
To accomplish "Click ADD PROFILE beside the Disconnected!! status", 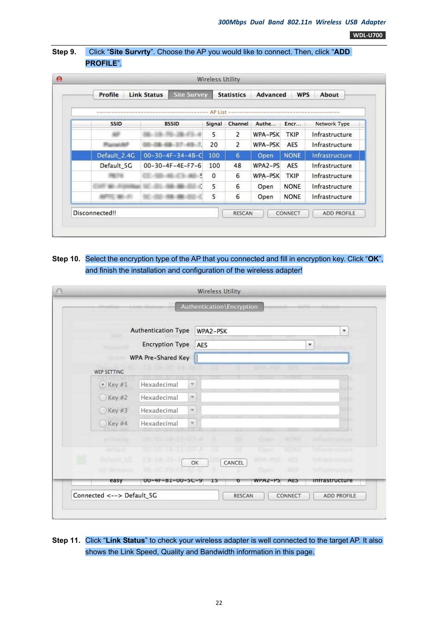I will pyautogui.click(x=339, y=213).
